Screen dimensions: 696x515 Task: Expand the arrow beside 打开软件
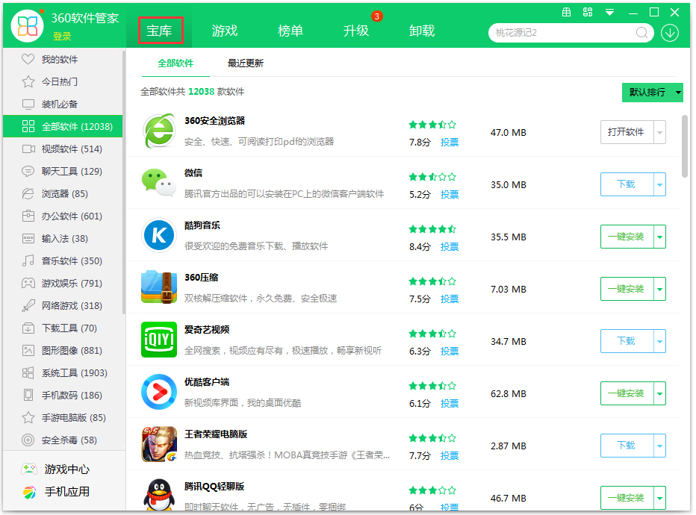pyautogui.click(x=659, y=132)
